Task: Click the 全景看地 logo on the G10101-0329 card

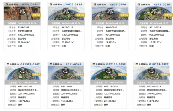Action: tap(142, 64)
